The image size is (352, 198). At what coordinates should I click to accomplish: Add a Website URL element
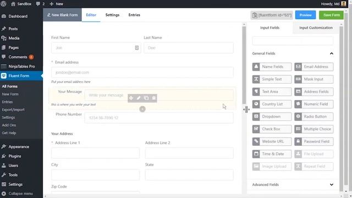point(272,141)
